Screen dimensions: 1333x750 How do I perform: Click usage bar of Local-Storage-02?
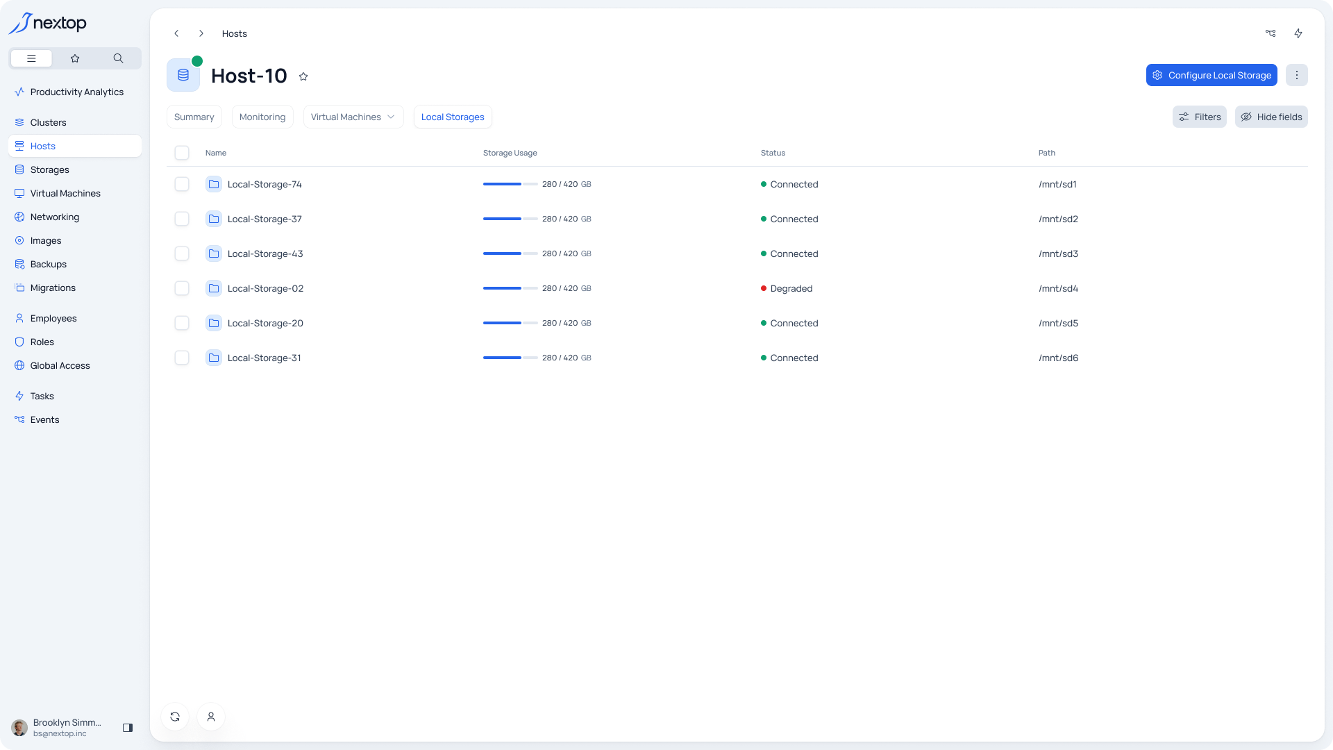pyautogui.click(x=510, y=288)
